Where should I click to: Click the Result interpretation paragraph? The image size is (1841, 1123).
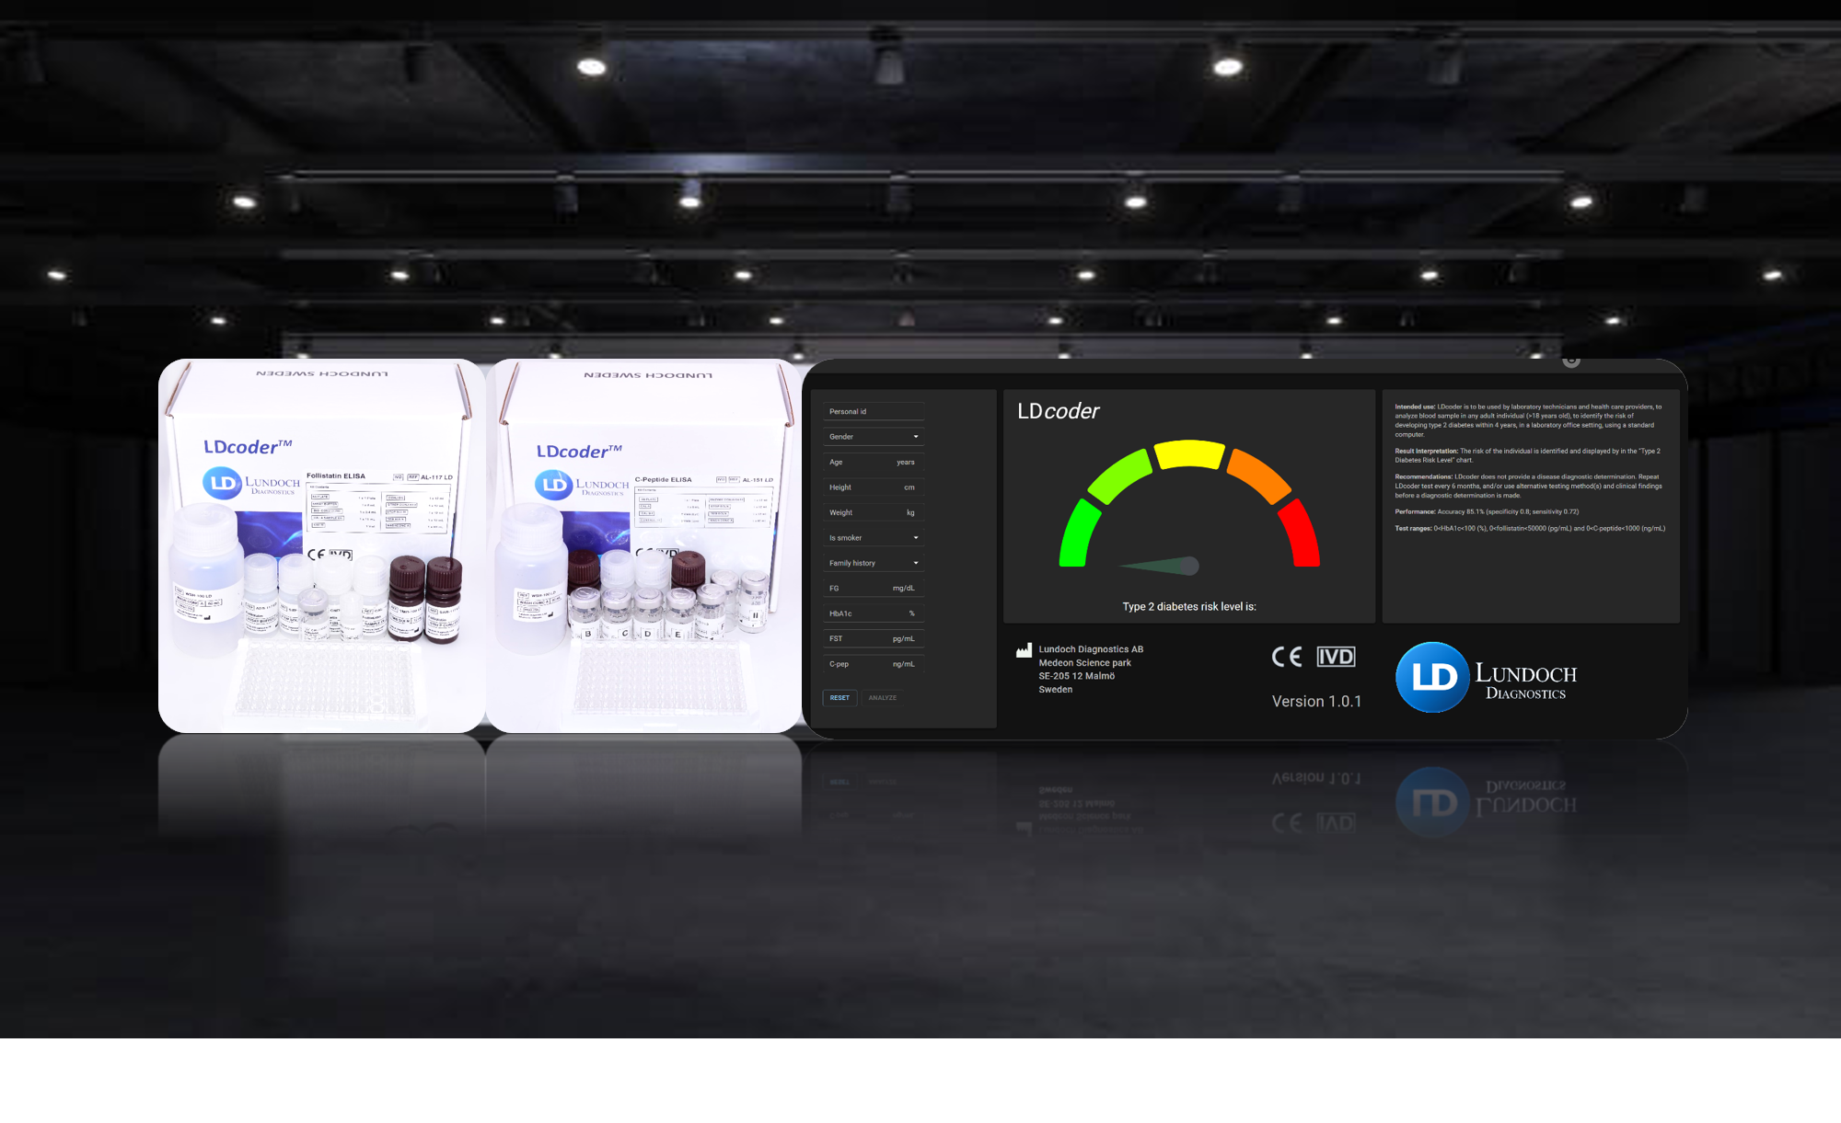click(x=1529, y=455)
